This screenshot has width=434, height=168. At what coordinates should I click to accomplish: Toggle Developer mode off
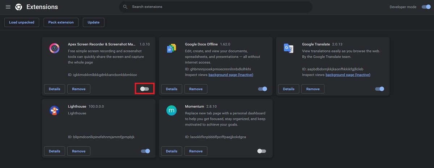426,7
